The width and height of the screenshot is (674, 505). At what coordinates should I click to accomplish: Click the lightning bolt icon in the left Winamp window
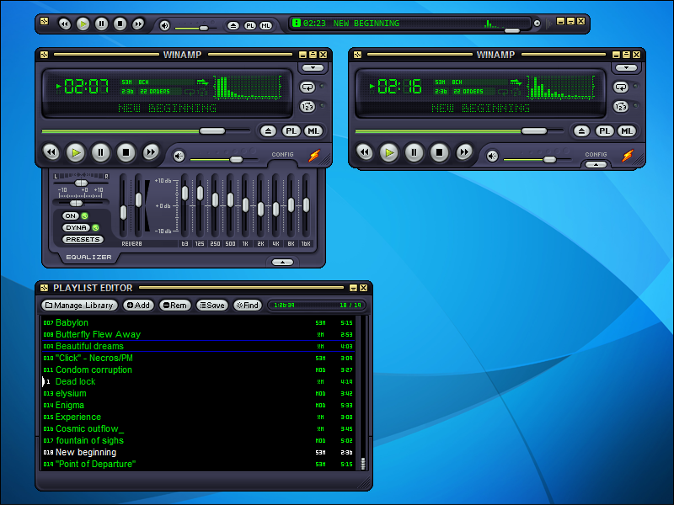pyautogui.click(x=314, y=156)
